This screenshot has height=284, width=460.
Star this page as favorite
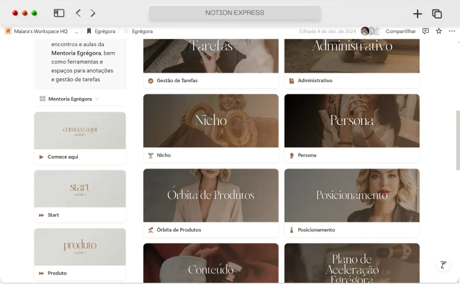point(439,31)
